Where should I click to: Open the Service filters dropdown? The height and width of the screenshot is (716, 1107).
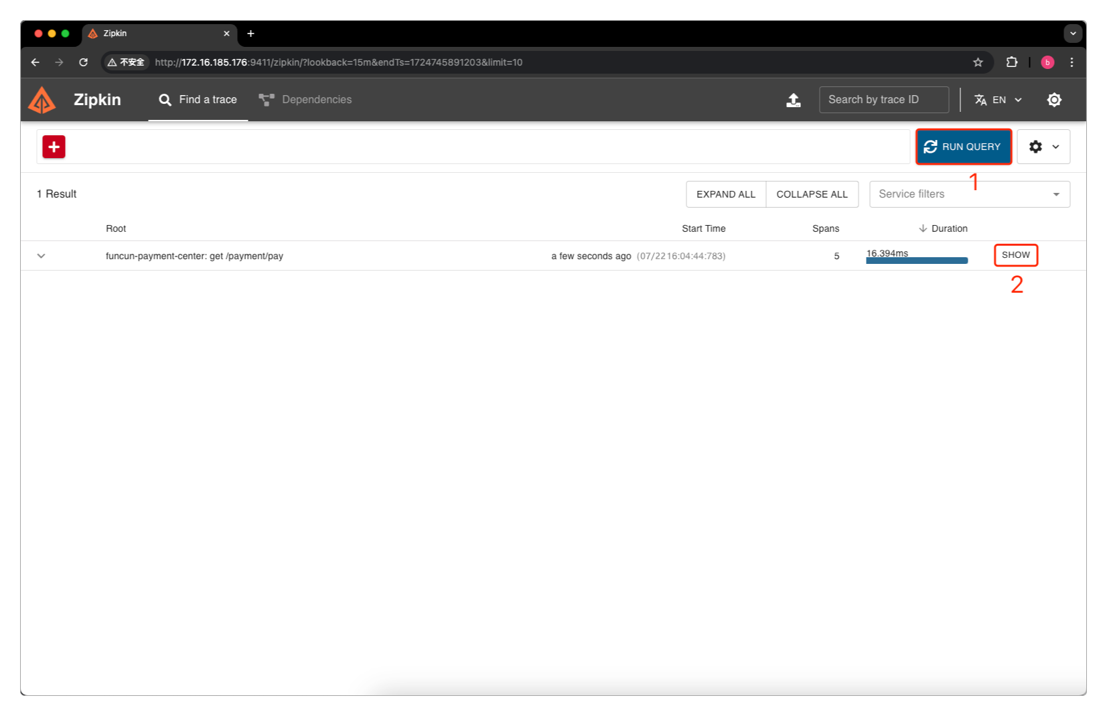(x=969, y=194)
